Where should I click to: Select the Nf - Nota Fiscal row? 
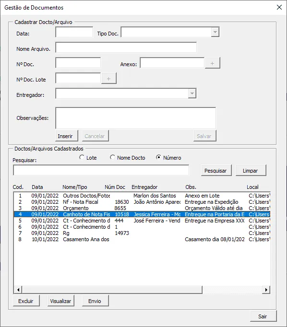142,202
